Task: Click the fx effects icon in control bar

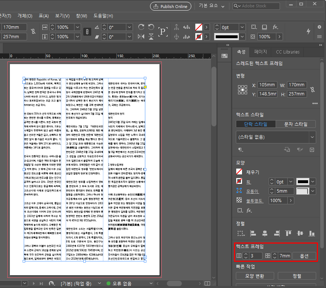Action: [x=276, y=27]
